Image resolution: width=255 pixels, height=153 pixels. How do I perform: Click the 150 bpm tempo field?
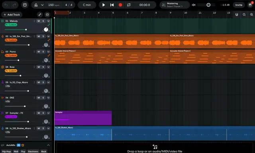[54, 5]
